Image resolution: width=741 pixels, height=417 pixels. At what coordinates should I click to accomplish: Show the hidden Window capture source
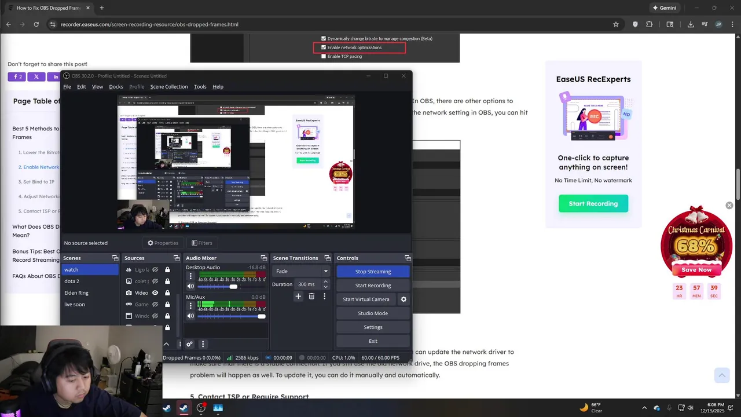pyautogui.click(x=155, y=316)
